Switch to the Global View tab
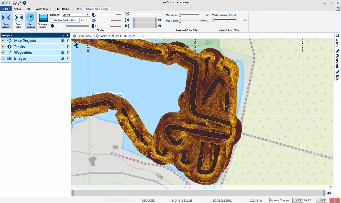 [82, 36]
